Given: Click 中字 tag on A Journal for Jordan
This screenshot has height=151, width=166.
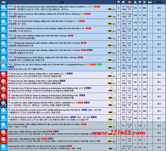Looking at the screenshot, I should (x=90, y=50).
